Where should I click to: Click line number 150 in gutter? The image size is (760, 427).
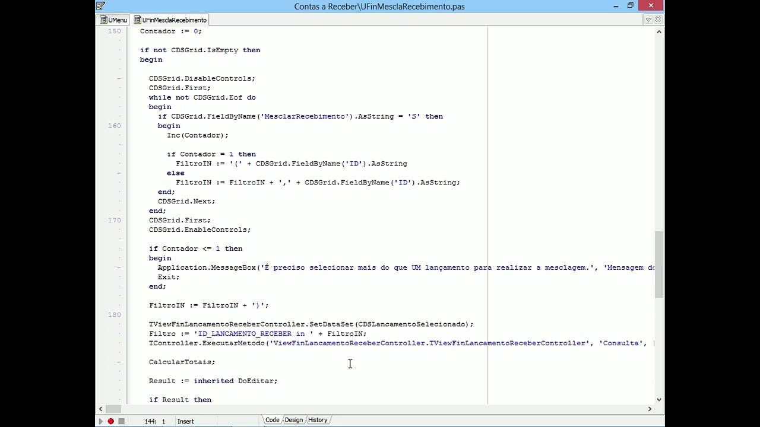pyautogui.click(x=114, y=31)
